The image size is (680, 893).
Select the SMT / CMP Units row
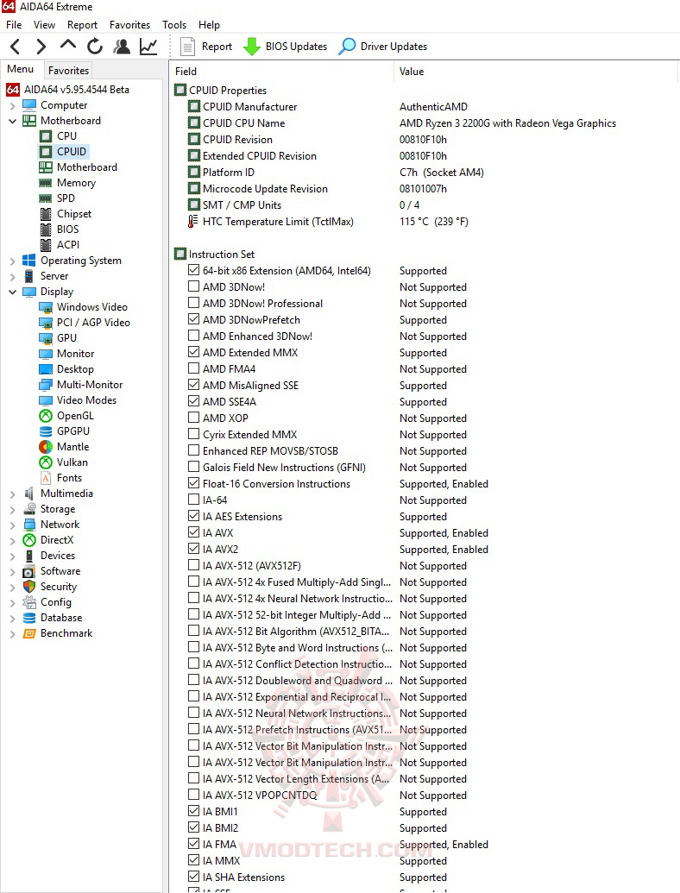coord(425,205)
